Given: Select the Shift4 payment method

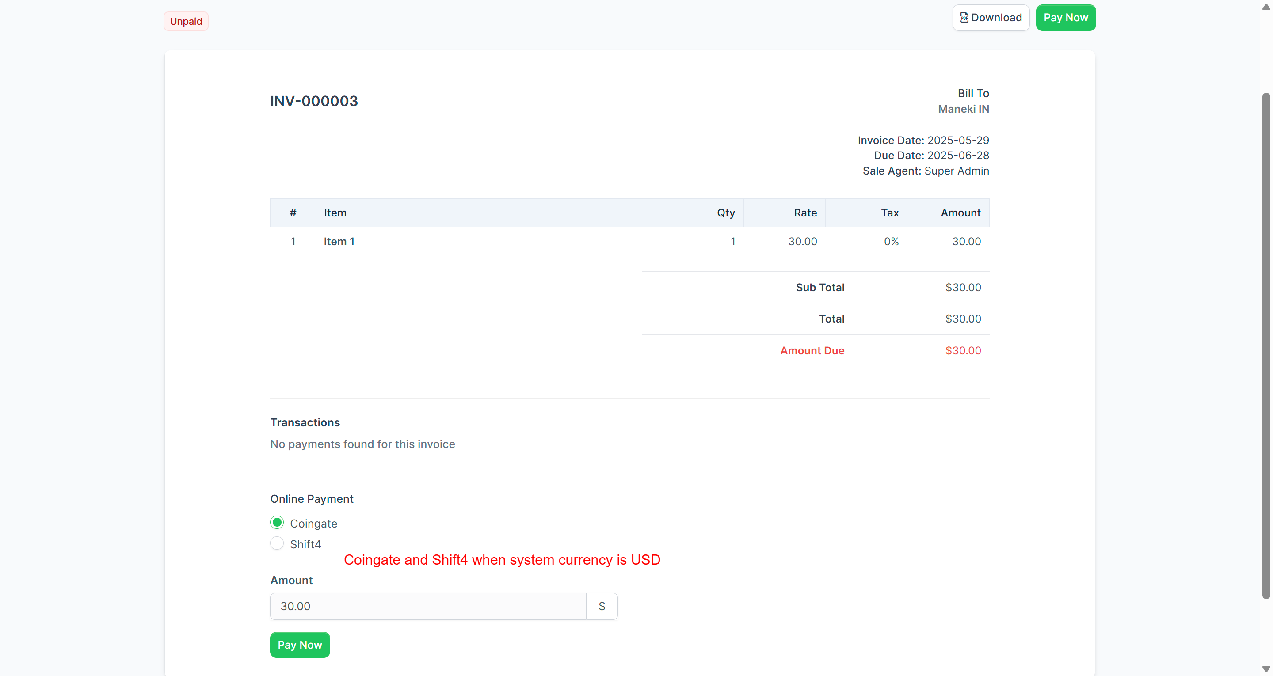Looking at the screenshot, I should pyautogui.click(x=277, y=543).
